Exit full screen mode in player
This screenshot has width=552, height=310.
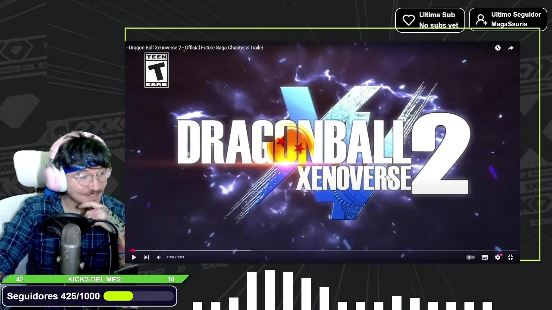click(511, 257)
